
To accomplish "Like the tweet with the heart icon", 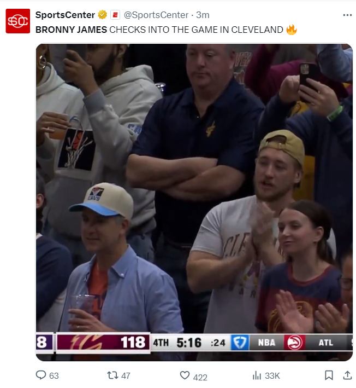I will pyautogui.click(x=185, y=375).
